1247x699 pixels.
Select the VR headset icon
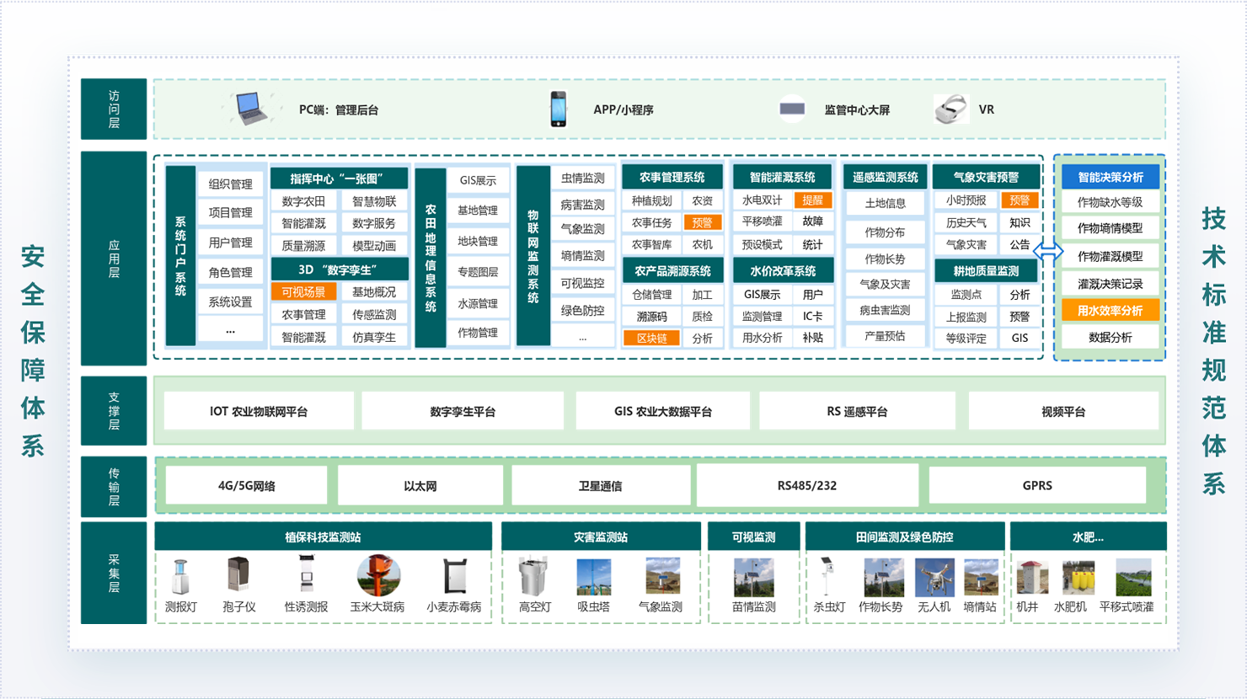(951, 109)
